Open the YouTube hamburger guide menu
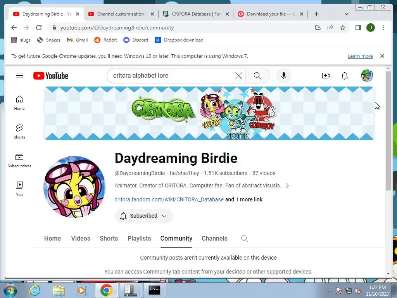This screenshot has height=298, width=397. pos(19,76)
